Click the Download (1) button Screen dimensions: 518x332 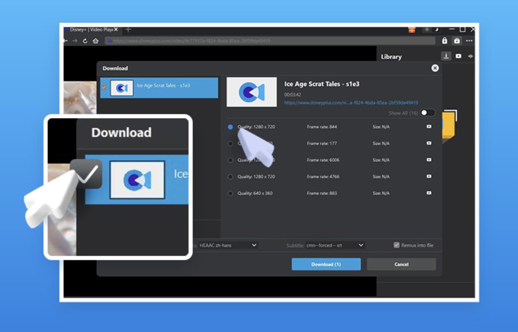(x=326, y=264)
